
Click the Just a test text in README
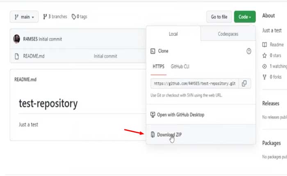click(x=28, y=125)
